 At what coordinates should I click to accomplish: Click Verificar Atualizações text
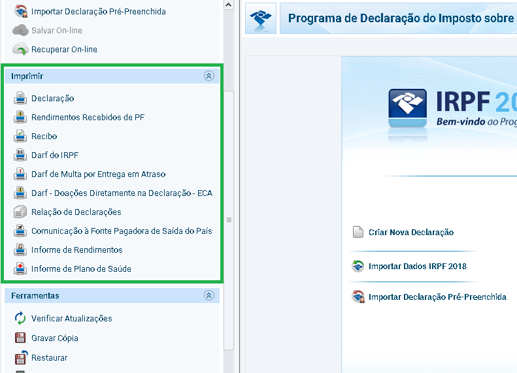point(71,319)
